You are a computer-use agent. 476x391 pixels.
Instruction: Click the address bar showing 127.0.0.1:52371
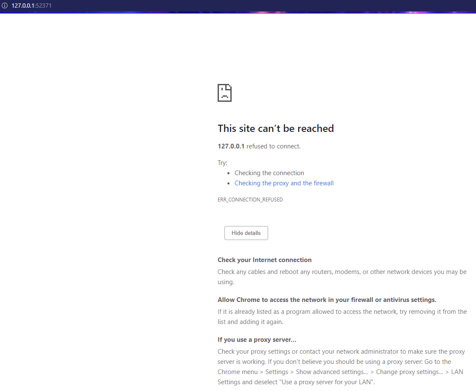[x=30, y=6]
